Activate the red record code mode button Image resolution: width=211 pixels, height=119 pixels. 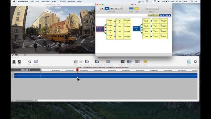tap(102, 9)
